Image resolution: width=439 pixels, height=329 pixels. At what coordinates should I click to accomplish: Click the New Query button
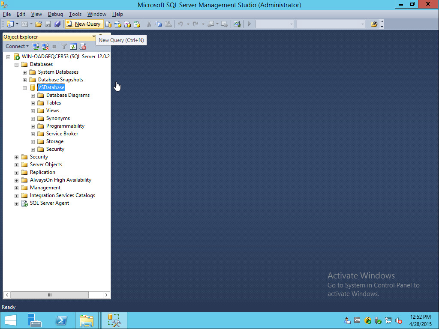84,24
